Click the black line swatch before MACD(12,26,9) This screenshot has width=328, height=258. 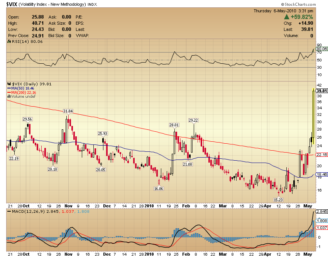9,212
